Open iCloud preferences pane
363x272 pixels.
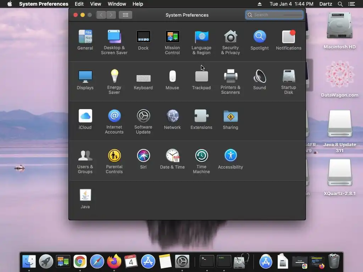(85, 119)
